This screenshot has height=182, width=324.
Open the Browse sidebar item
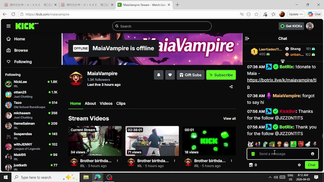[17, 50]
